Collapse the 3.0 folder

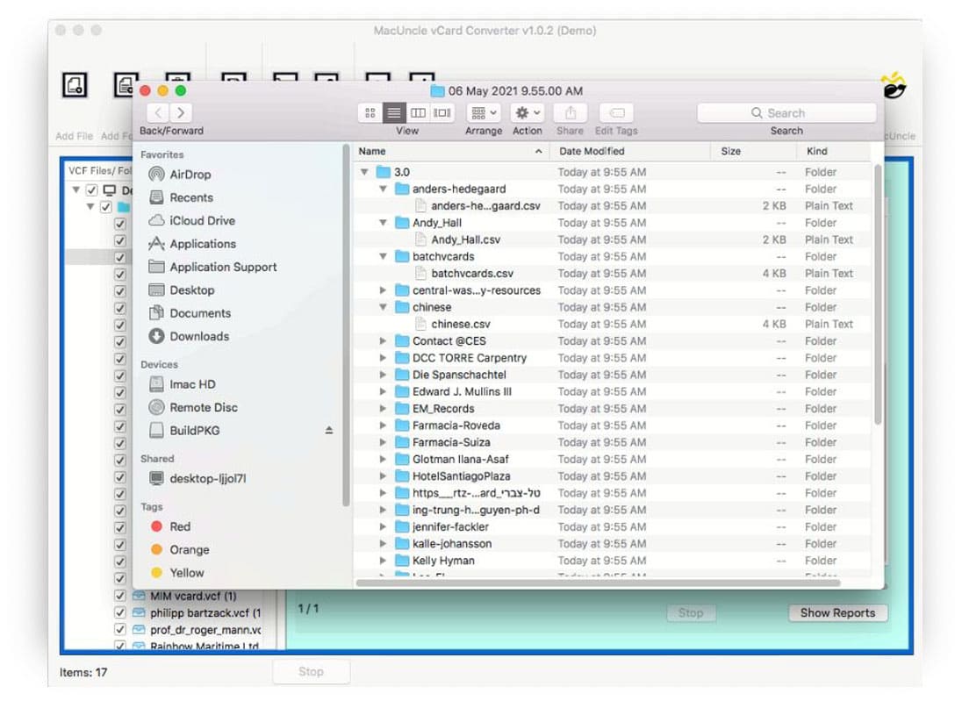pos(364,172)
